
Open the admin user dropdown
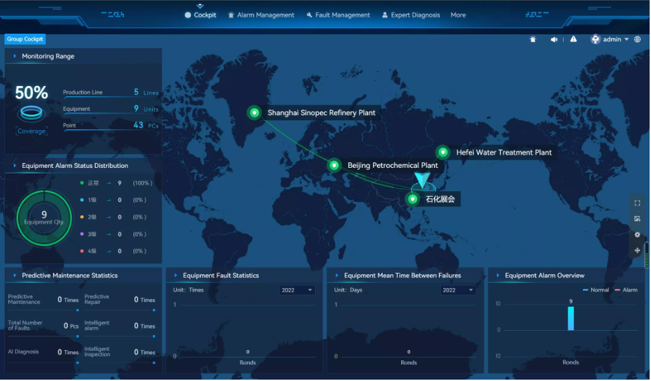click(610, 40)
